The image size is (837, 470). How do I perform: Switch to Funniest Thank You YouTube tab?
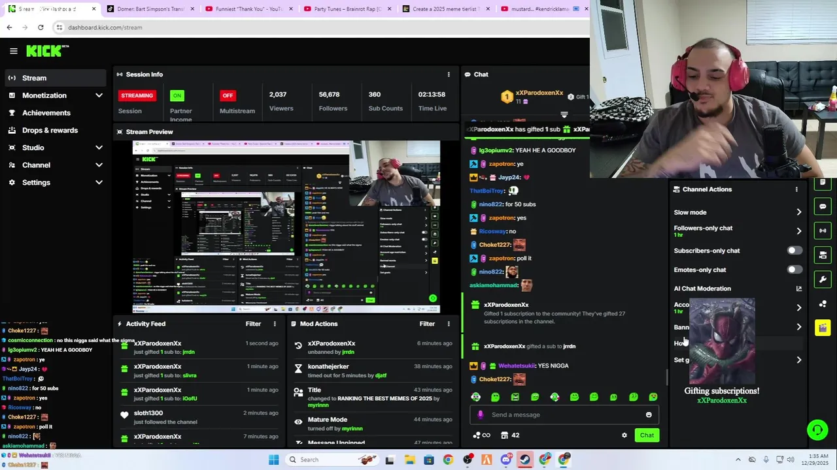(x=248, y=9)
